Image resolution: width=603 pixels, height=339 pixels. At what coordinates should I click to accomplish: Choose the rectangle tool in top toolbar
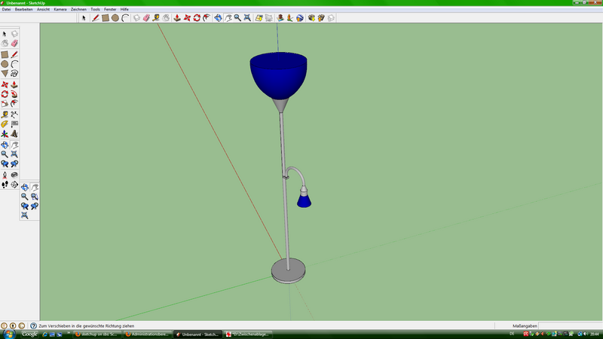pyautogui.click(x=106, y=17)
